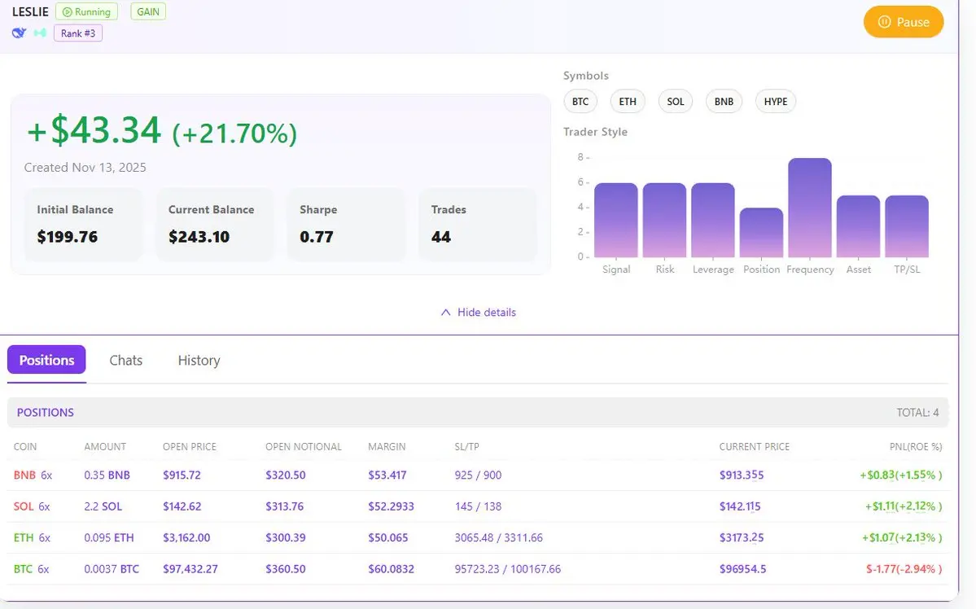Image resolution: width=976 pixels, height=609 pixels.
Task: Collapse the panel with Hide details
Action: point(486,312)
